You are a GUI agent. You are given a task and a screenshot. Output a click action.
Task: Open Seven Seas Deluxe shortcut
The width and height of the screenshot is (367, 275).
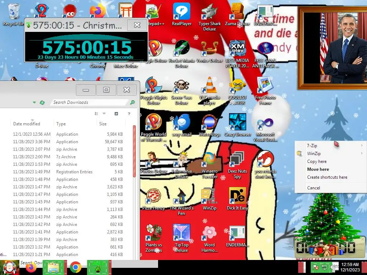coord(182,91)
